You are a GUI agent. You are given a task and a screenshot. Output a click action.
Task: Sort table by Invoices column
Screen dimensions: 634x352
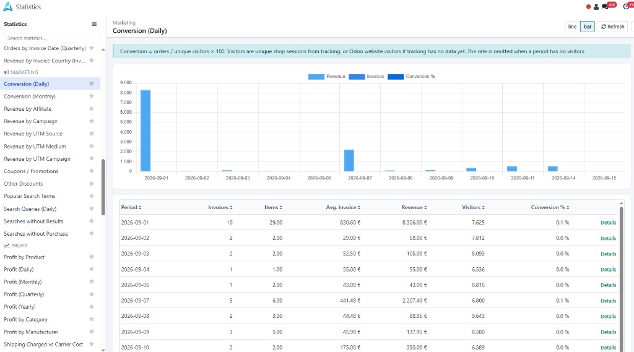pos(220,207)
